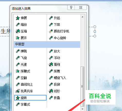This screenshot has height=111, width=122.
Task: Click the star icon beside 挥舞
Action: [x=51, y=71]
